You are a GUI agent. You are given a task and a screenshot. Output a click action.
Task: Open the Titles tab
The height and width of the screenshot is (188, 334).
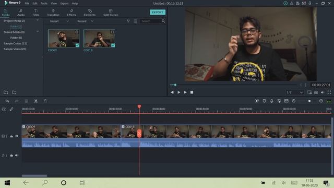click(x=35, y=13)
